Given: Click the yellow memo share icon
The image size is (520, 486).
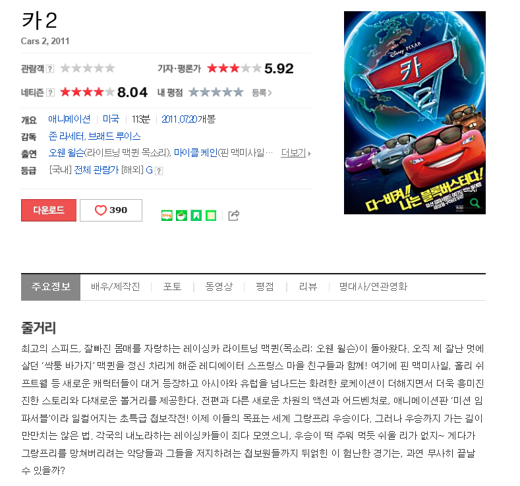Looking at the screenshot, I should pos(211,216).
